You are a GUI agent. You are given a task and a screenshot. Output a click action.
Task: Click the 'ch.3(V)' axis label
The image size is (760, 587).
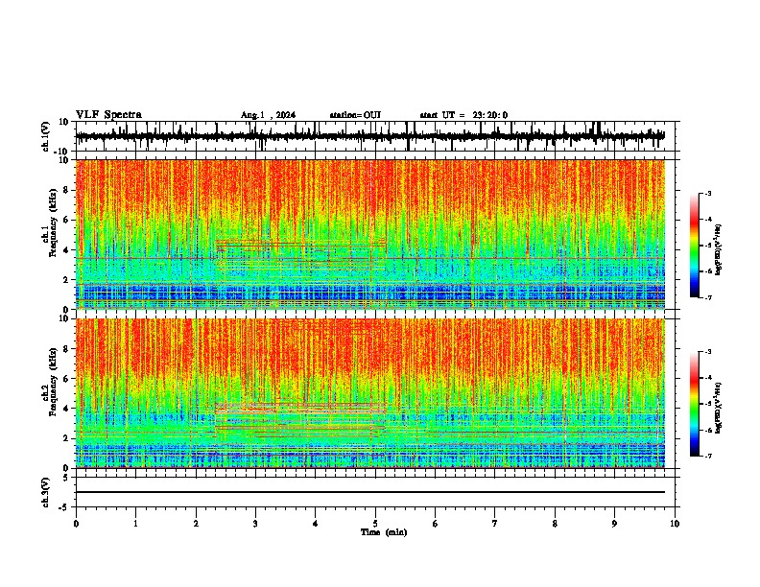[x=47, y=492]
